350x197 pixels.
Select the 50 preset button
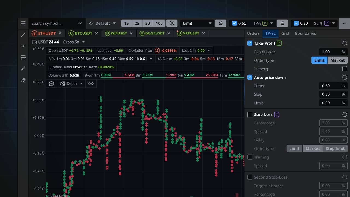click(148, 23)
